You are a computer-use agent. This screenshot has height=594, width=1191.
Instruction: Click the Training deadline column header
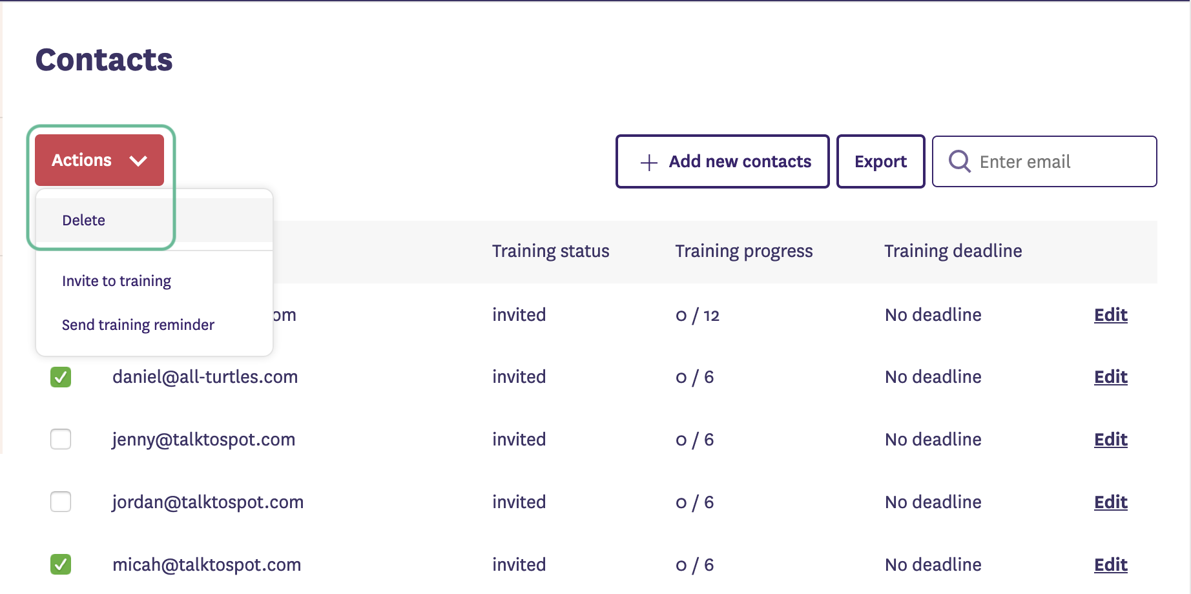953,251
